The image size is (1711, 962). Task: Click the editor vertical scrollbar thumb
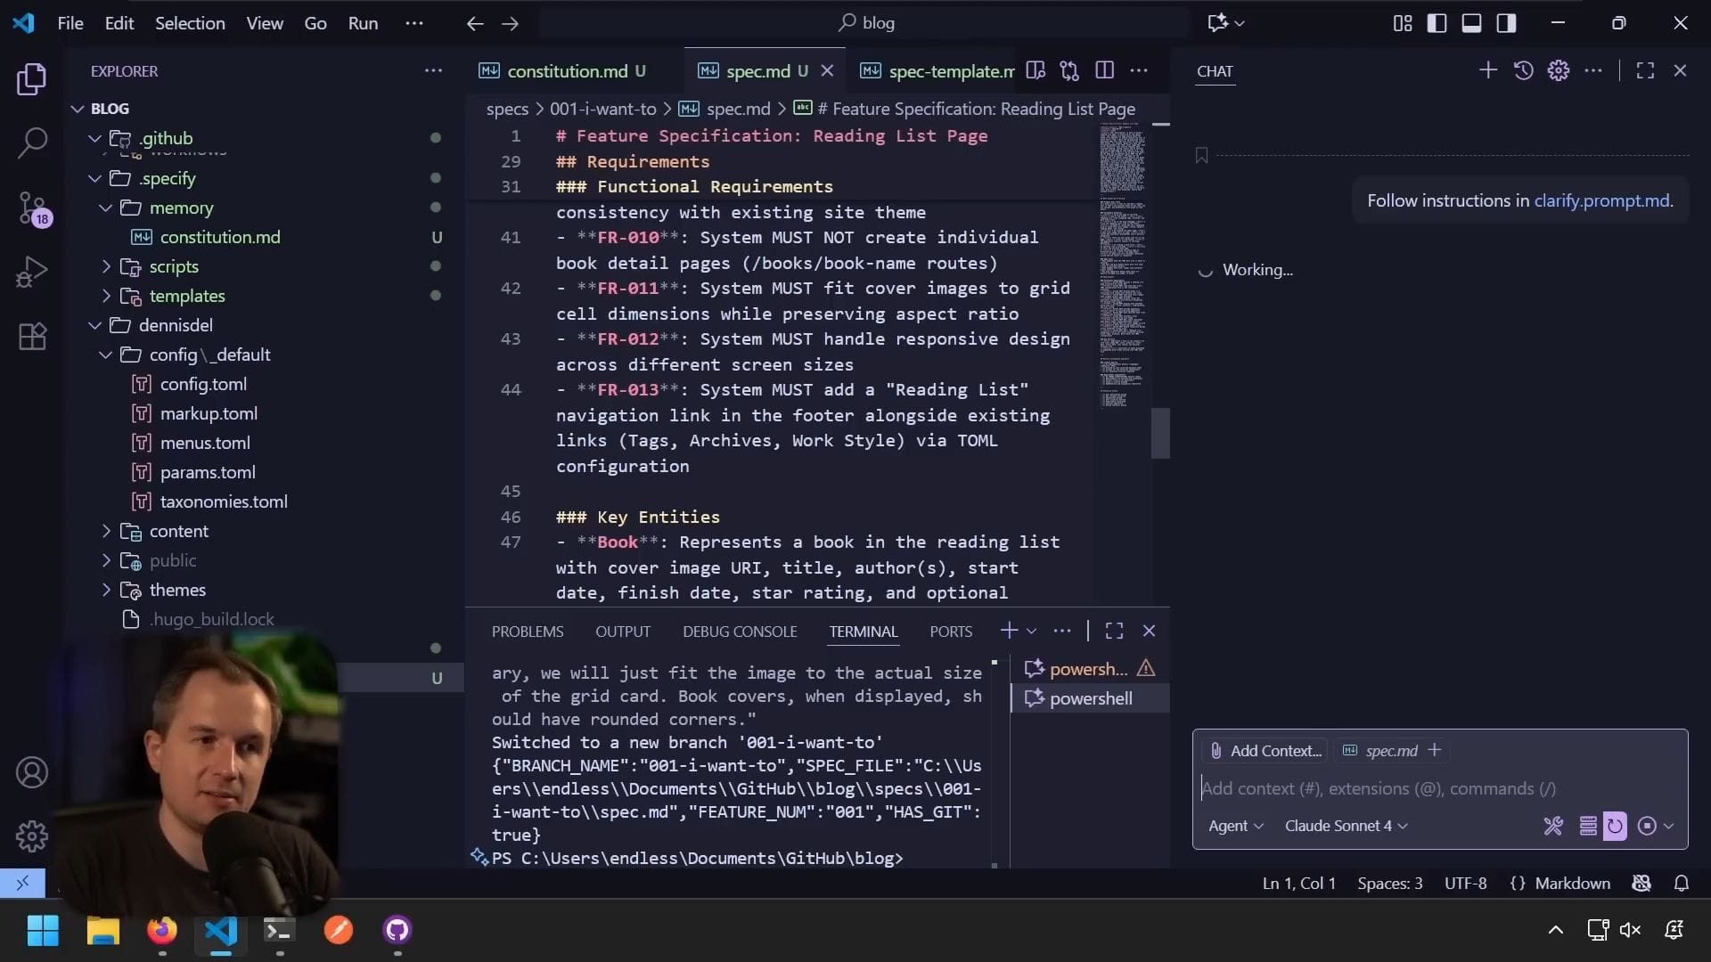pyautogui.click(x=1159, y=433)
